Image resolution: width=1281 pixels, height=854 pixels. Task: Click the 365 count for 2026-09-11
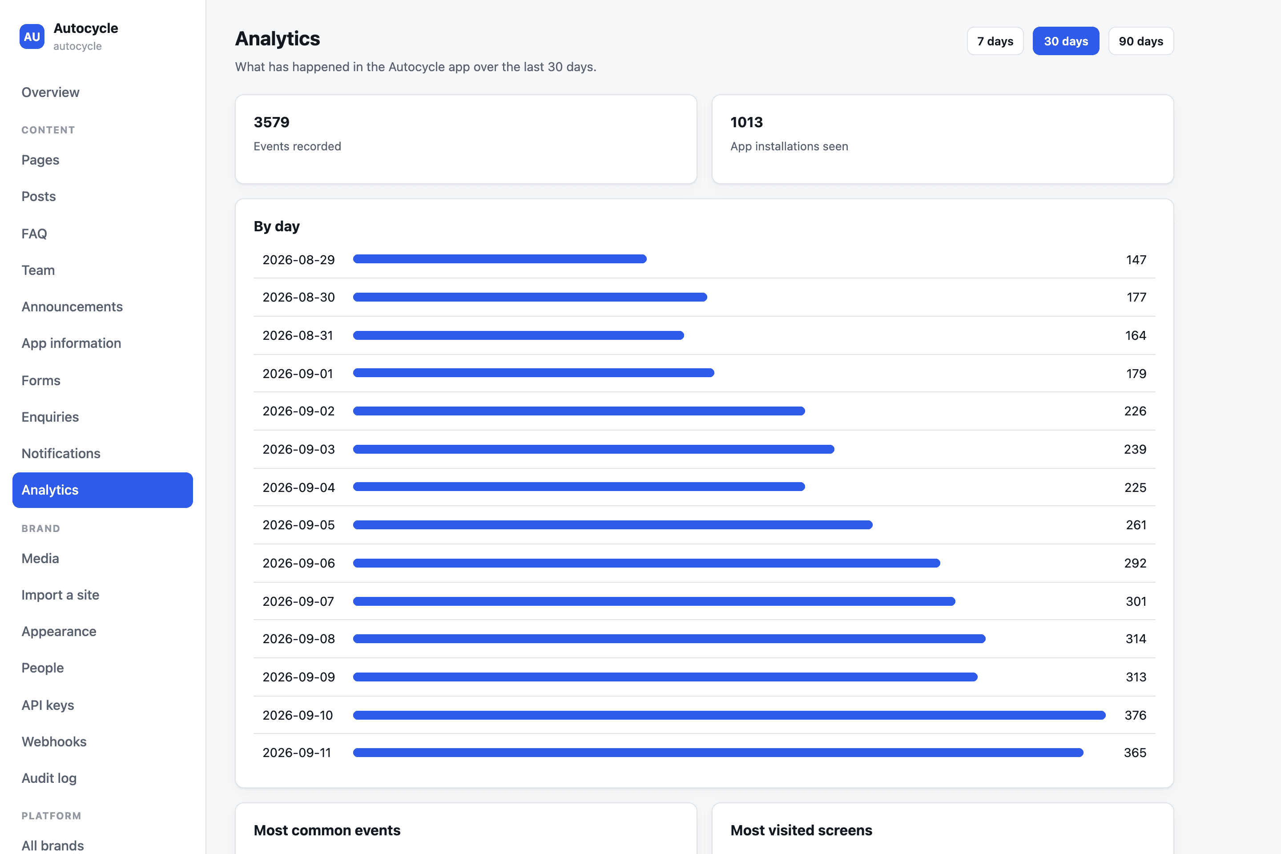[1135, 753]
